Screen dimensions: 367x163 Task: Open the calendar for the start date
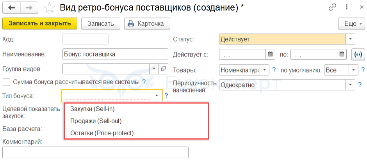270,54
